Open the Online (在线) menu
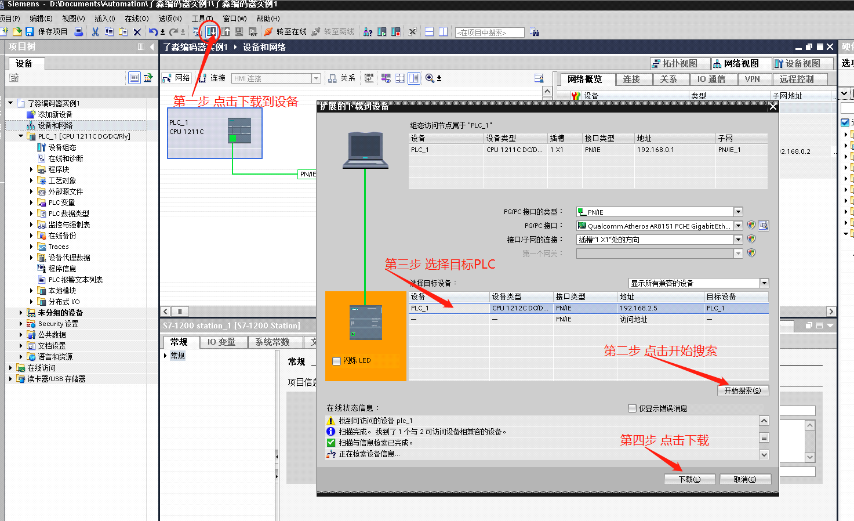 point(137,19)
